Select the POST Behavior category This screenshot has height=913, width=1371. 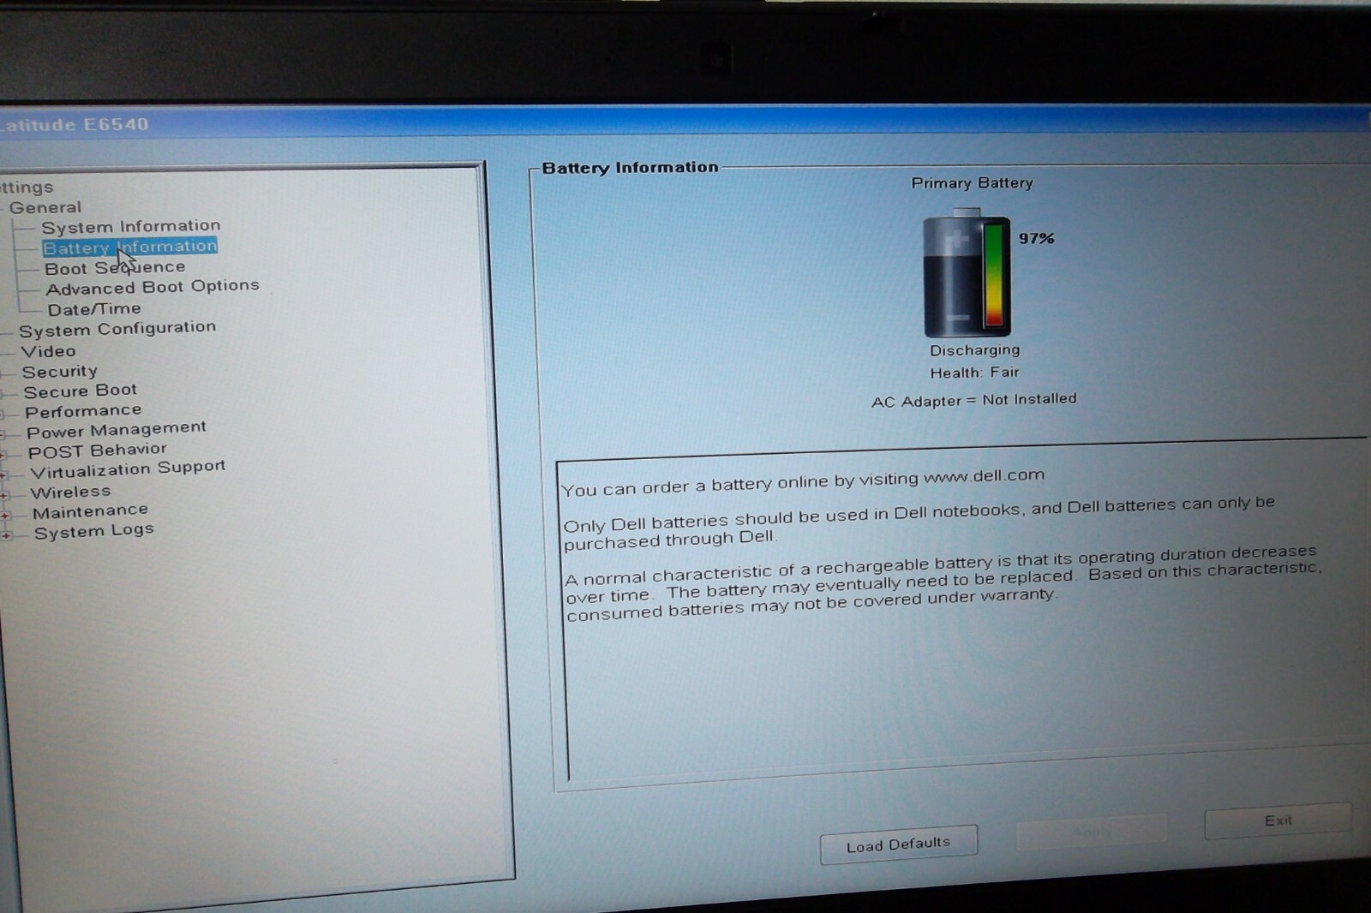click(98, 451)
